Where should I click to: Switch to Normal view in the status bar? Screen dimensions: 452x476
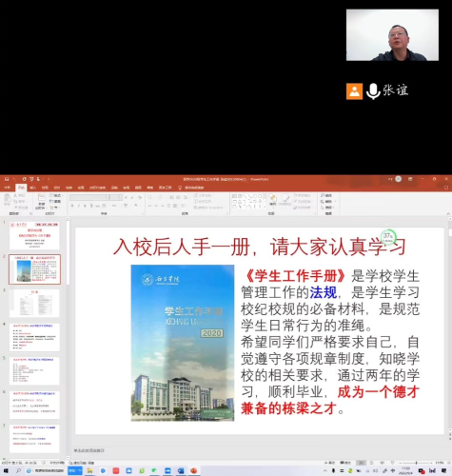point(361,463)
